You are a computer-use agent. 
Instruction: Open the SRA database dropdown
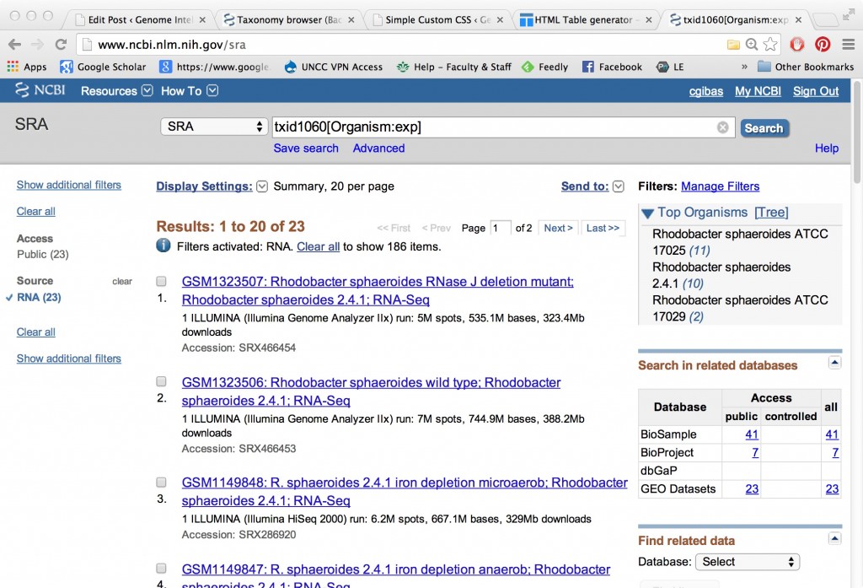(214, 127)
